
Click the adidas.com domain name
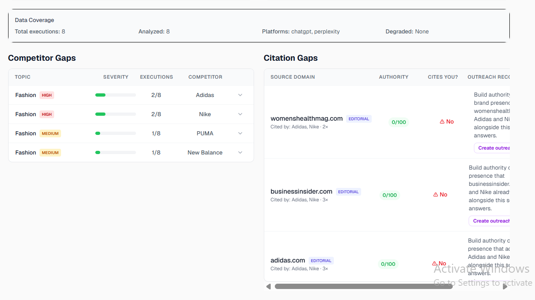(x=288, y=260)
